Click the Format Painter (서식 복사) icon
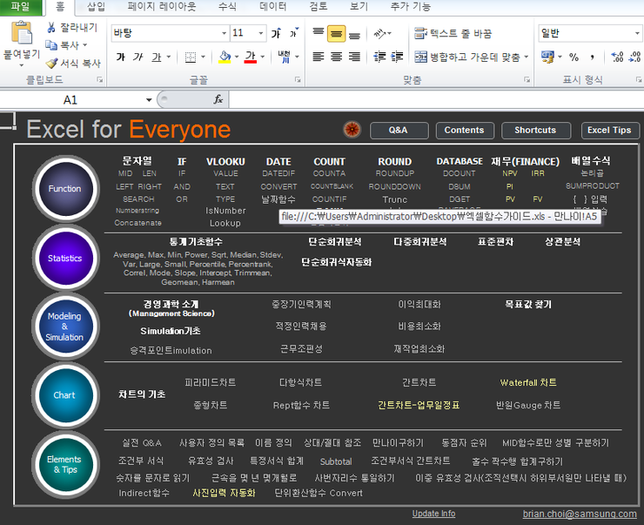The height and width of the screenshot is (525, 644). [x=51, y=63]
